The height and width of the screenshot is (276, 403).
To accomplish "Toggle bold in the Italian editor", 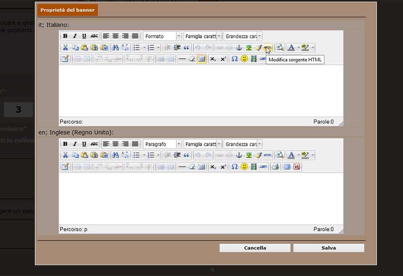I will 65,36.
